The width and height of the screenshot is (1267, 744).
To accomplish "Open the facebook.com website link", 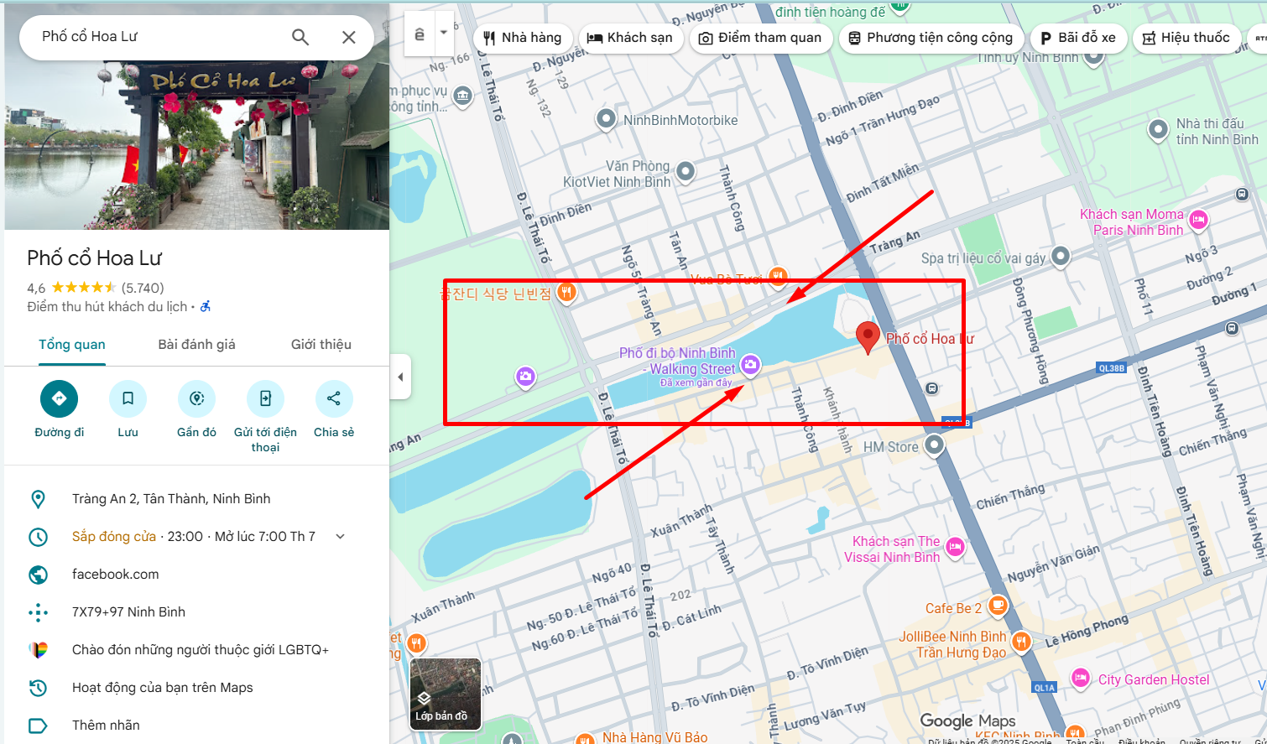I will coord(115,575).
